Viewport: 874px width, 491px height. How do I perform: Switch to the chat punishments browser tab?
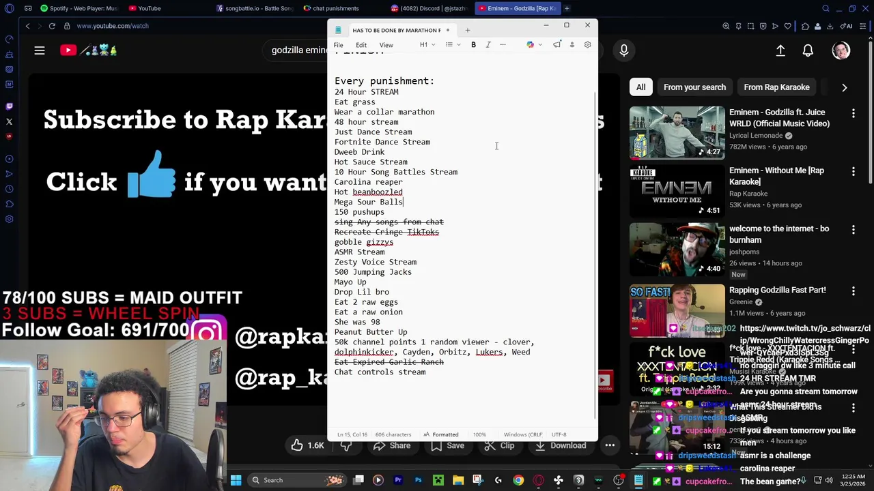coord(331,8)
